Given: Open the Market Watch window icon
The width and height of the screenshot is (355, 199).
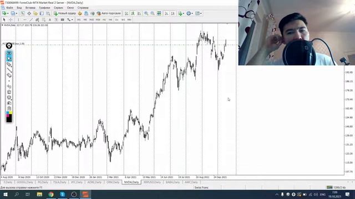Looking at the screenshot, I should click(23, 13).
